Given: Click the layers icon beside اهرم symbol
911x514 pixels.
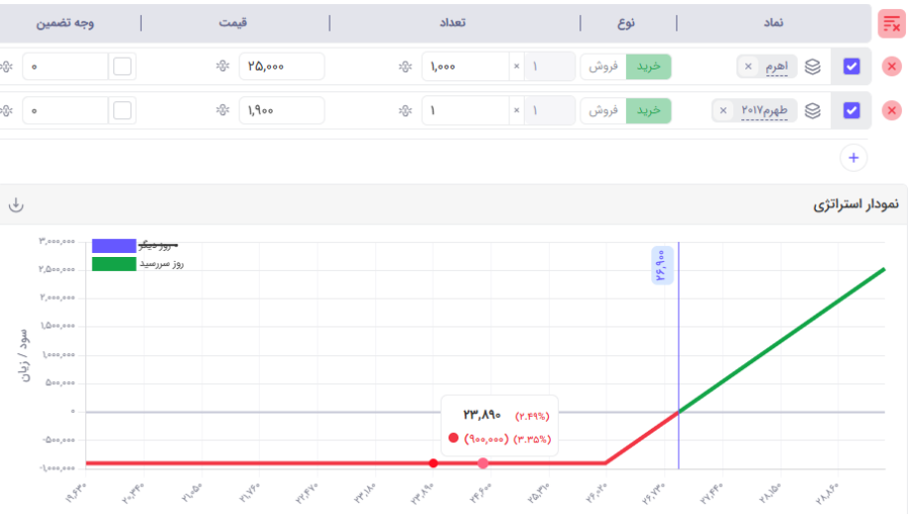Looking at the screenshot, I should (813, 66).
